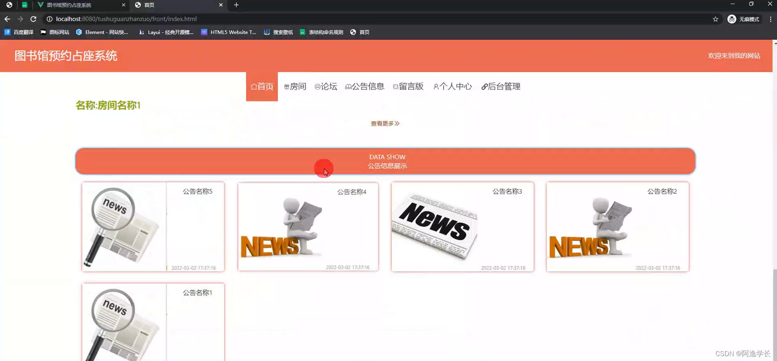Open the 论坛 navigation menu item
The width and height of the screenshot is (777, 361).
[326, 87]
